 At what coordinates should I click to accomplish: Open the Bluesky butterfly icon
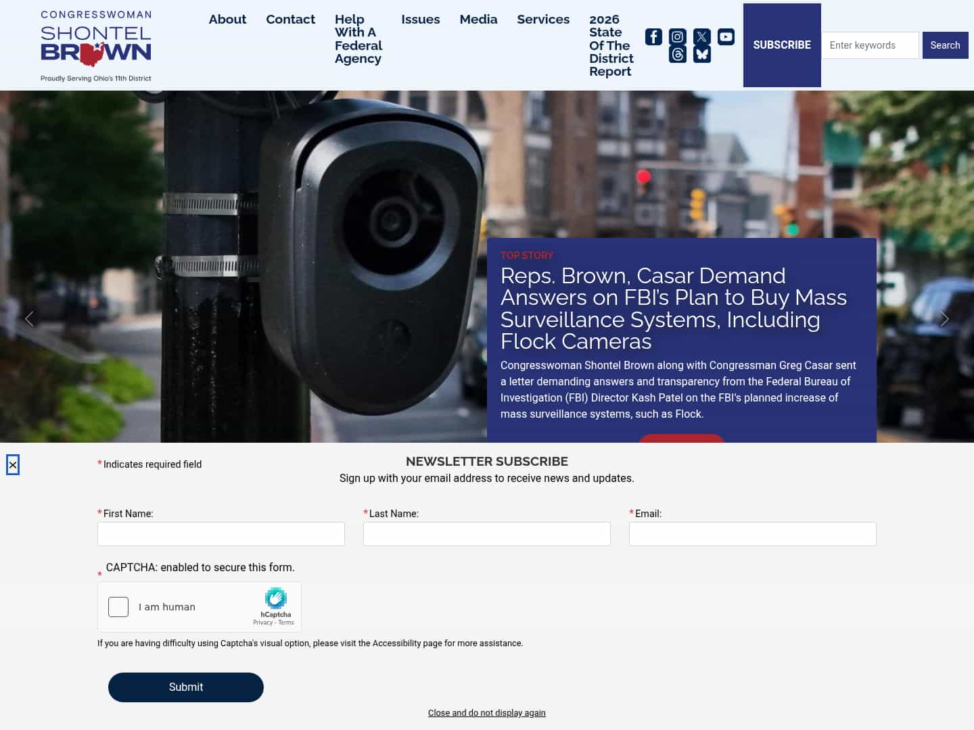point(702,54)
